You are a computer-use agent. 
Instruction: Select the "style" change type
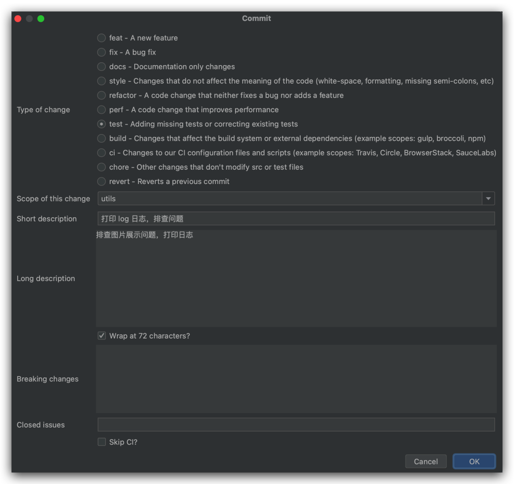tap(101, 81)
